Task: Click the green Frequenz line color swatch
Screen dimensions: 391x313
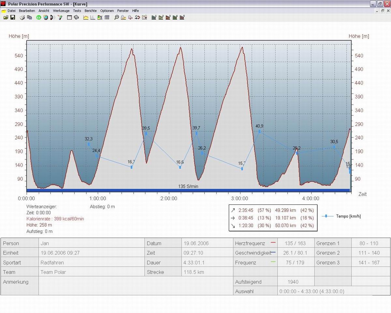Action: (x=273, y=262)
